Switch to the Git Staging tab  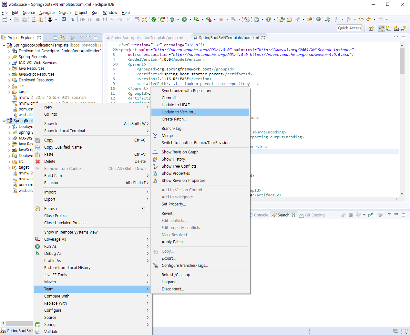[x=312, y=215]
